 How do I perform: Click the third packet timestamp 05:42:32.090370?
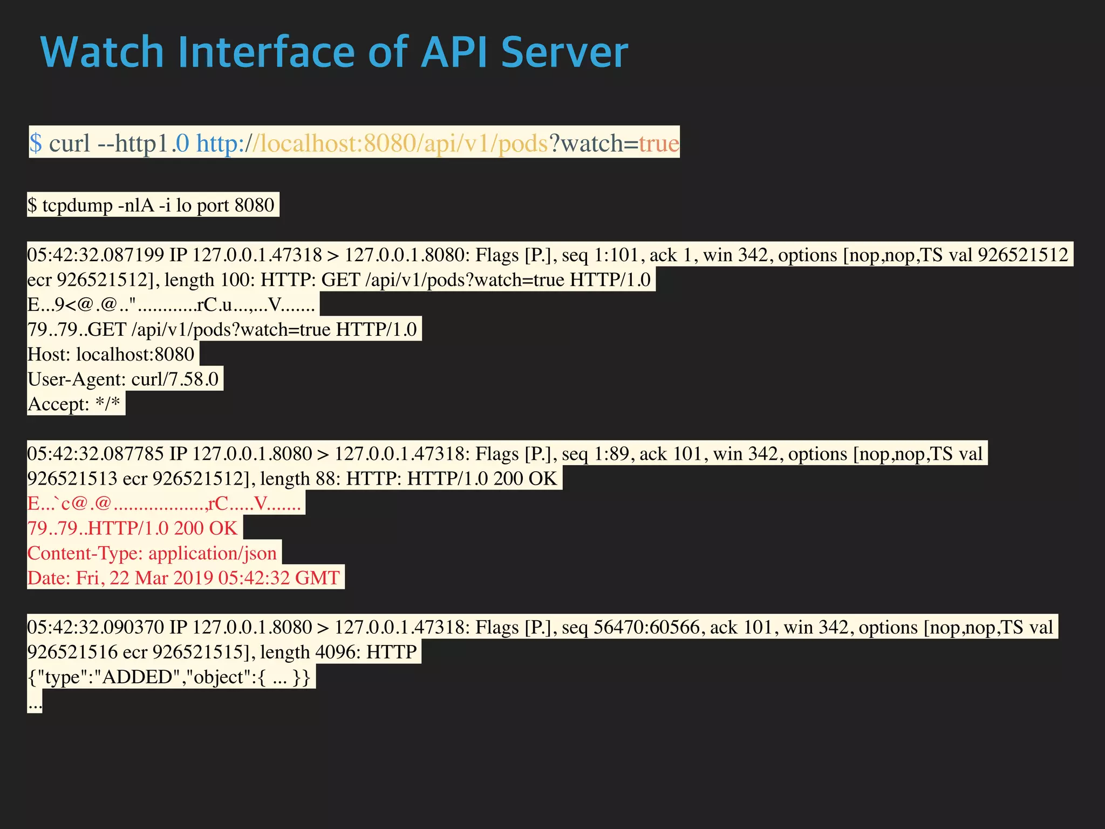(96, 628)
